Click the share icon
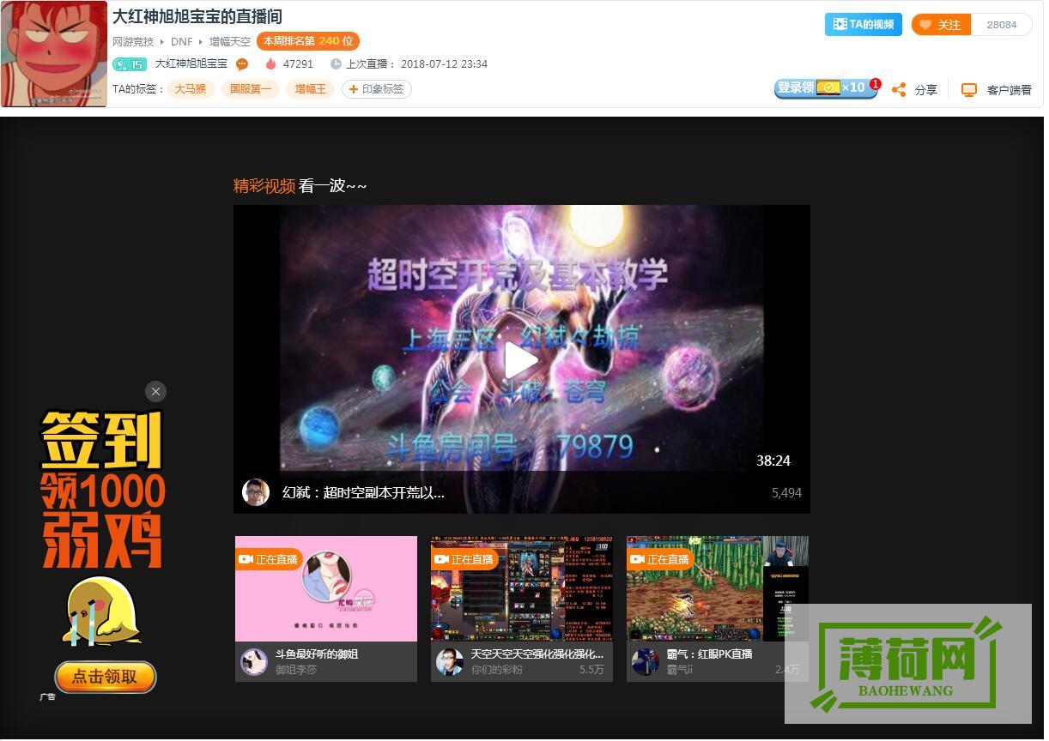This screenshot has height=741, width=1049. pyautogui.click(x=899, y=89)
